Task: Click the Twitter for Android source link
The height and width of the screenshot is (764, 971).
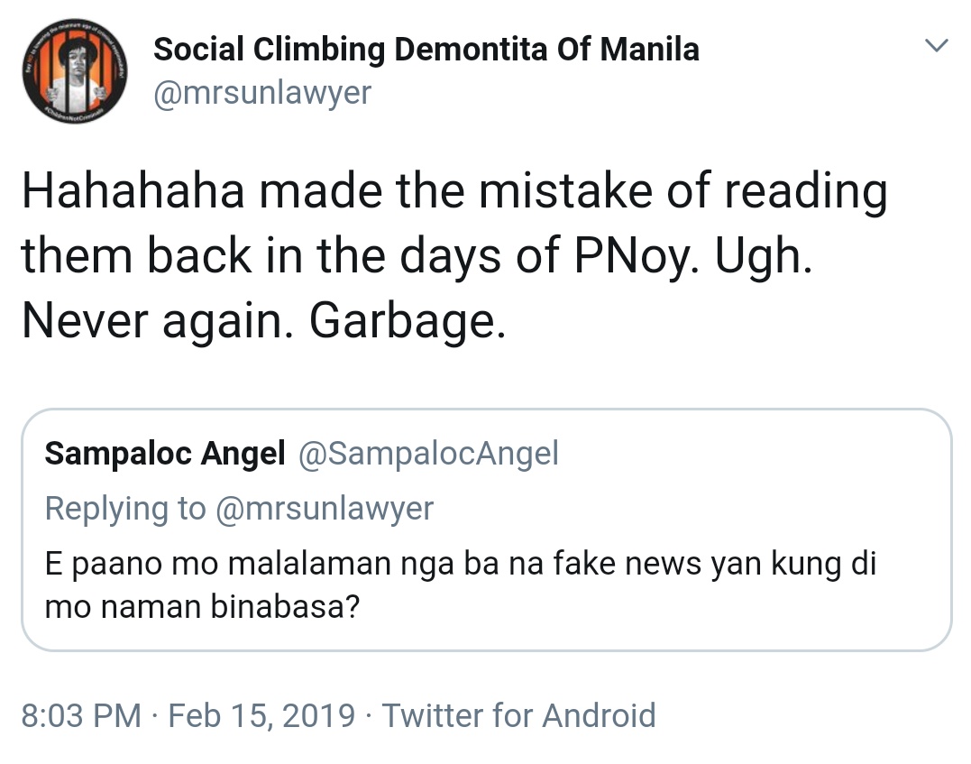Action: [x=518, y=715]
